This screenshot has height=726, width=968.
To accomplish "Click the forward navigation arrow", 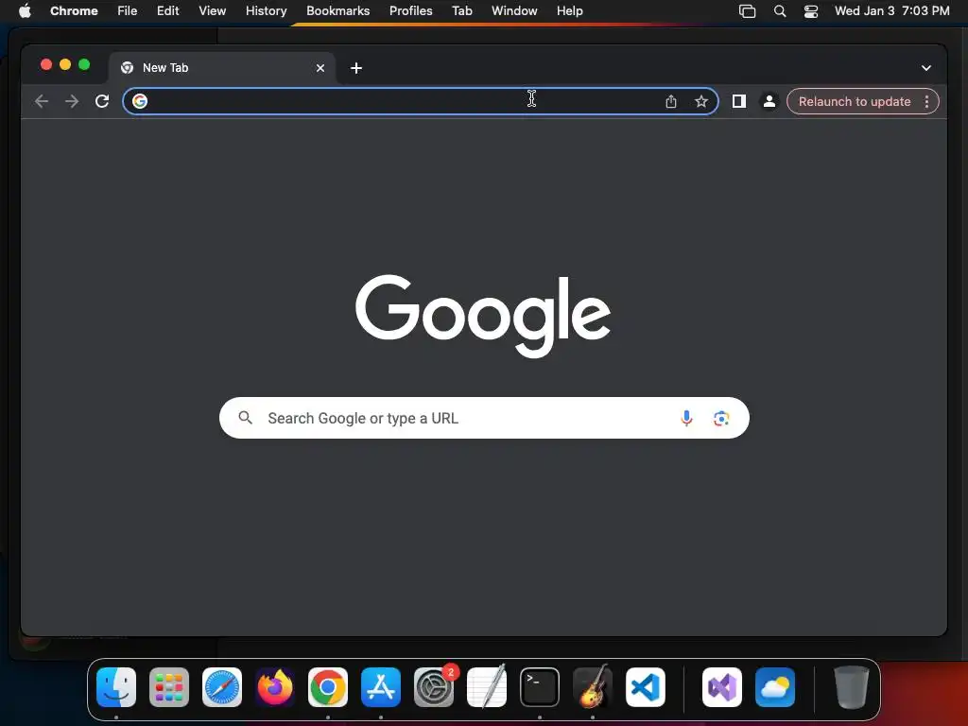I will pyautogui.click(x=72, y=101).
